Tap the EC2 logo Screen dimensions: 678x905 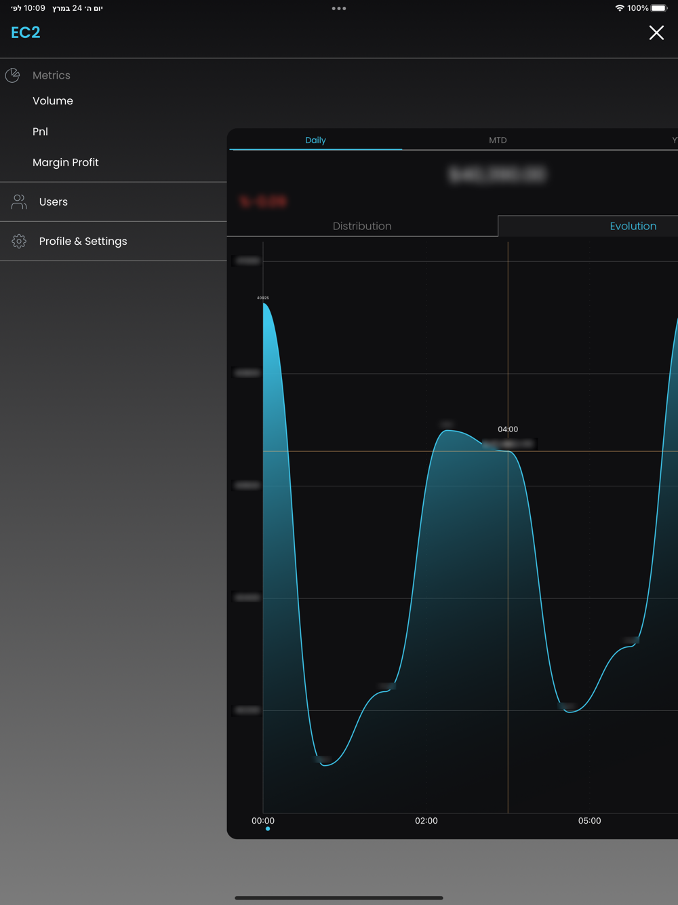26,33
